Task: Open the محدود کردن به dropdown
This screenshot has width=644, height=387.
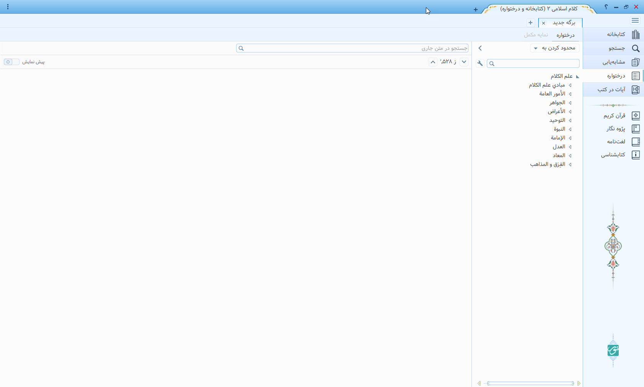Action: point(555,48)
